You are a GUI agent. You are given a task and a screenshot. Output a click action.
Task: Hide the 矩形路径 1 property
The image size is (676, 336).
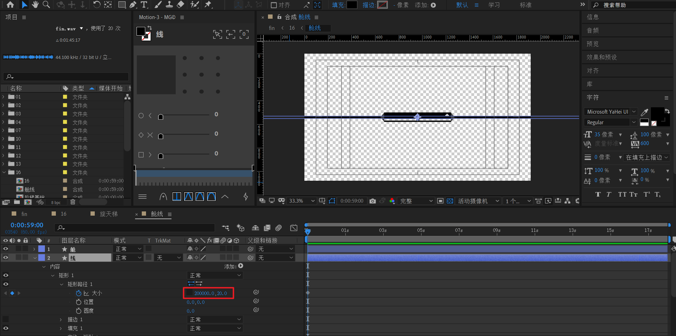6,284
